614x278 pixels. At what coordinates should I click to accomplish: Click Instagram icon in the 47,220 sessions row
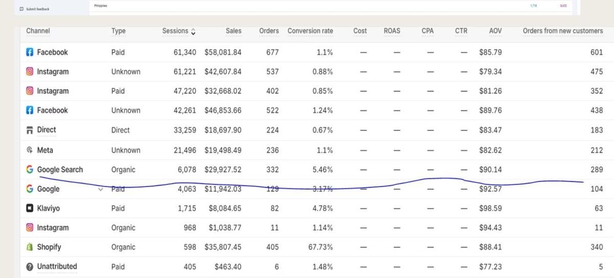(x=30, y=91)
